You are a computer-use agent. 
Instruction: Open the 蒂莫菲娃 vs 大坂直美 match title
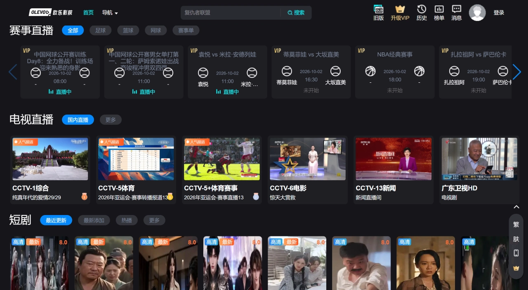[311, 54]
